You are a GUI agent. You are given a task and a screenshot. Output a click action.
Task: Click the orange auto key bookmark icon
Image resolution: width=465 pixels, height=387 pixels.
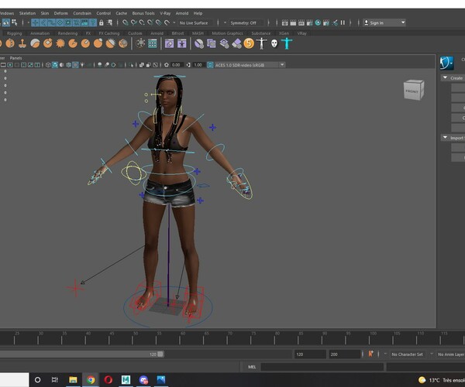(x=370, y=354)
